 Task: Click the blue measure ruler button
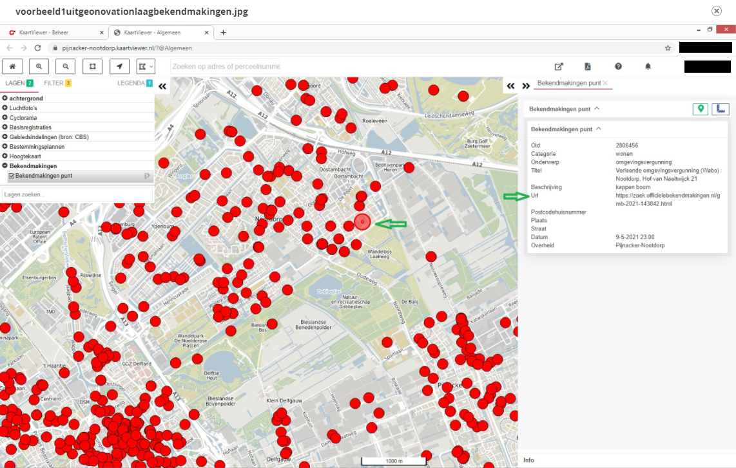721,109
